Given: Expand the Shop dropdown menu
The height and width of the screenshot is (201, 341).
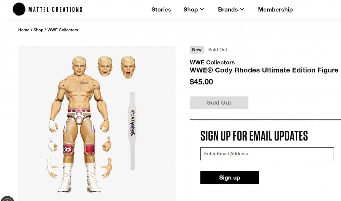Looking at the screenshot, I should 194,10.
